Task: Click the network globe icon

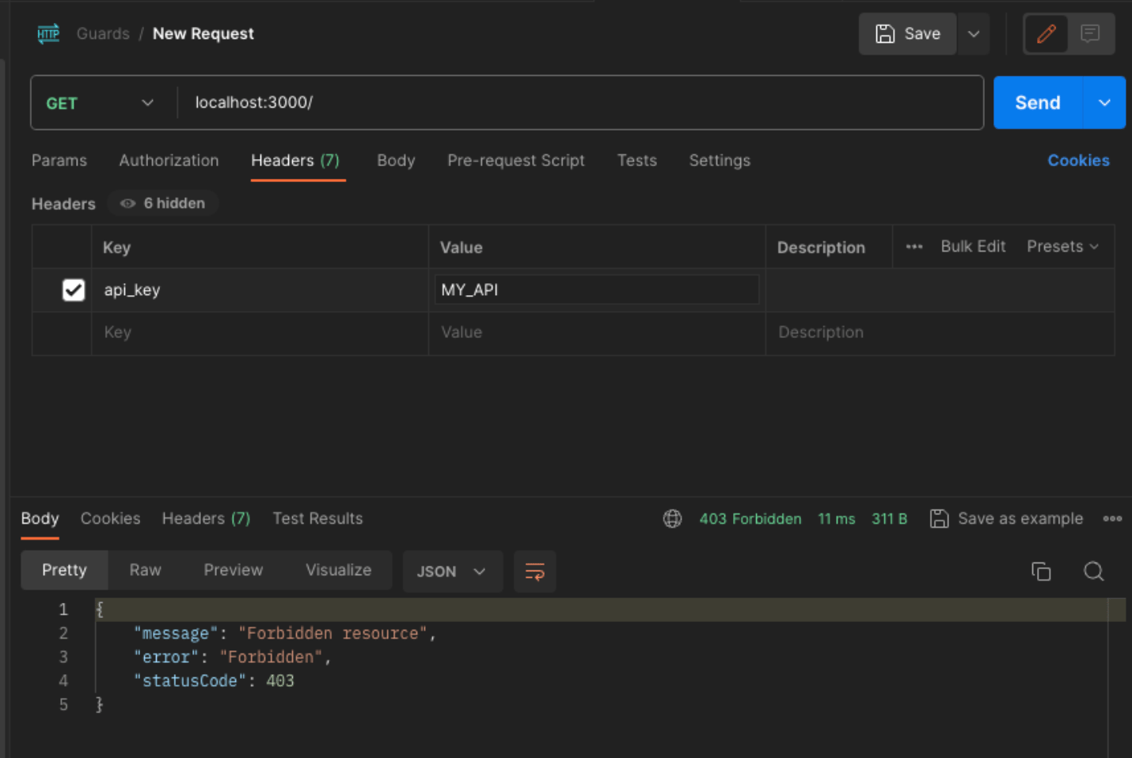Action: [672, 519]
